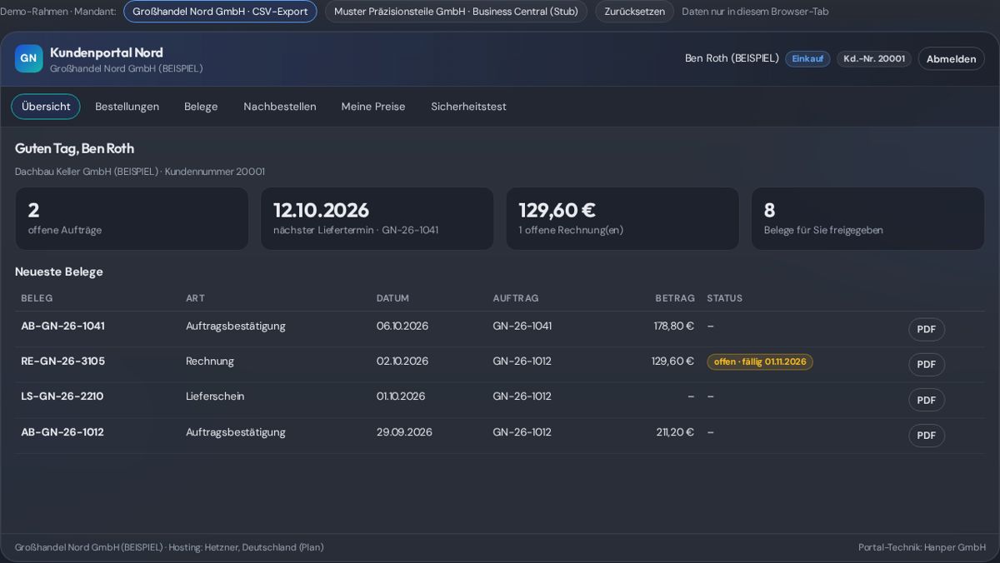Click the Portal-Technik: Hanper GmbH footer text
Image resolution: width=1000 pixels, height=563 pixels.
[922, 547]
